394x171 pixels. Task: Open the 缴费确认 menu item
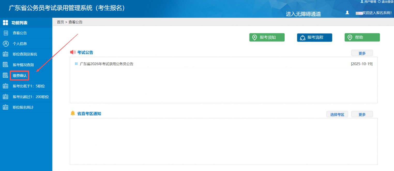[x=20, y=76]
